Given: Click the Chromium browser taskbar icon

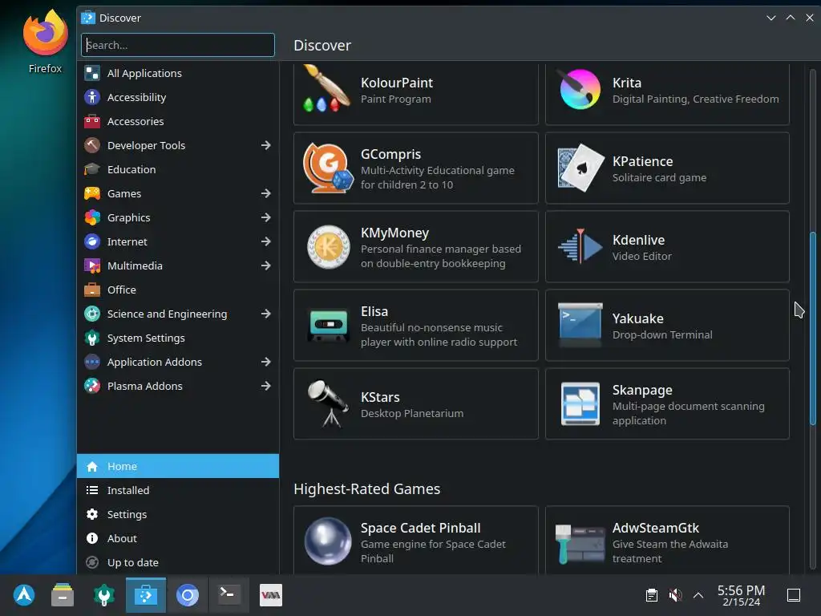Looking at the screenshot, I should 188,595.
